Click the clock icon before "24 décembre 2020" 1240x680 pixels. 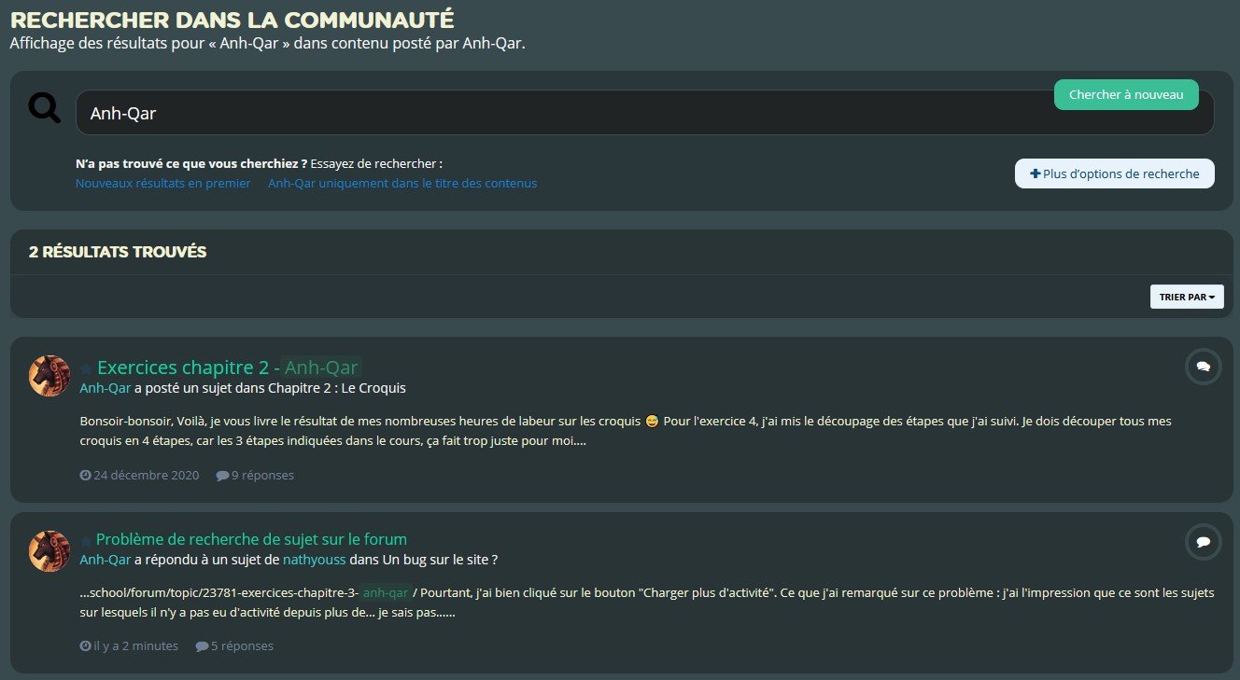tap(85, 475)
